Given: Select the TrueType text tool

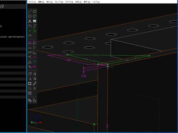Looking at the screenshot, I should pos(30,21).
